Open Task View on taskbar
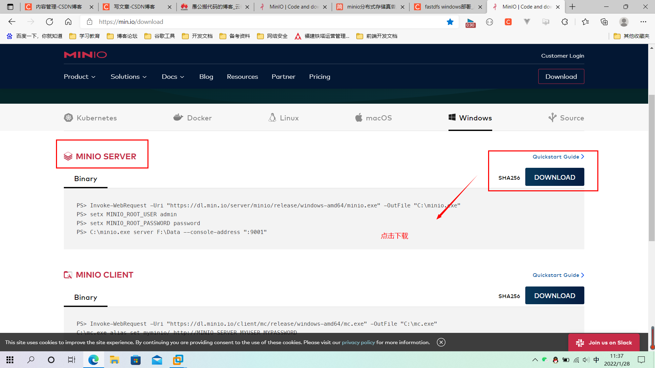655x368 pixels. tap(72, 360)
